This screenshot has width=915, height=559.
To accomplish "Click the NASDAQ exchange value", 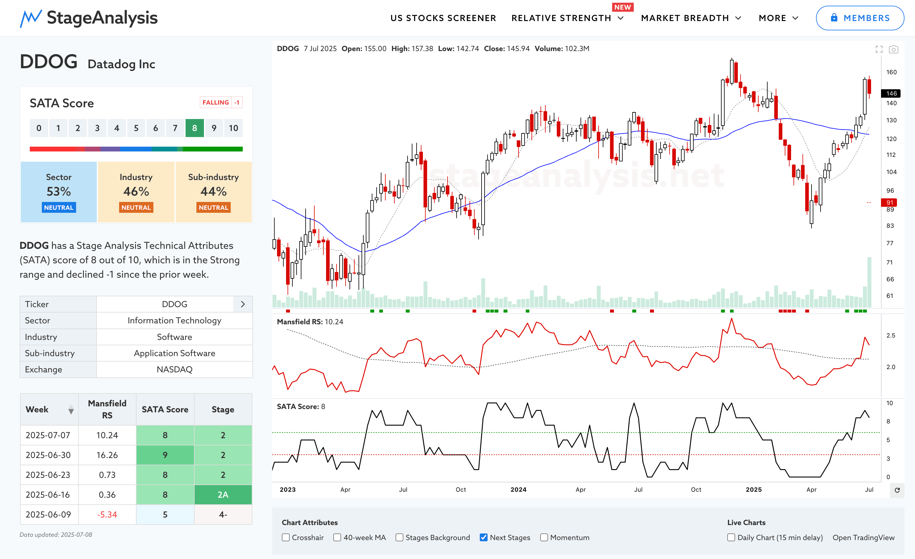I will click(174, 369).
